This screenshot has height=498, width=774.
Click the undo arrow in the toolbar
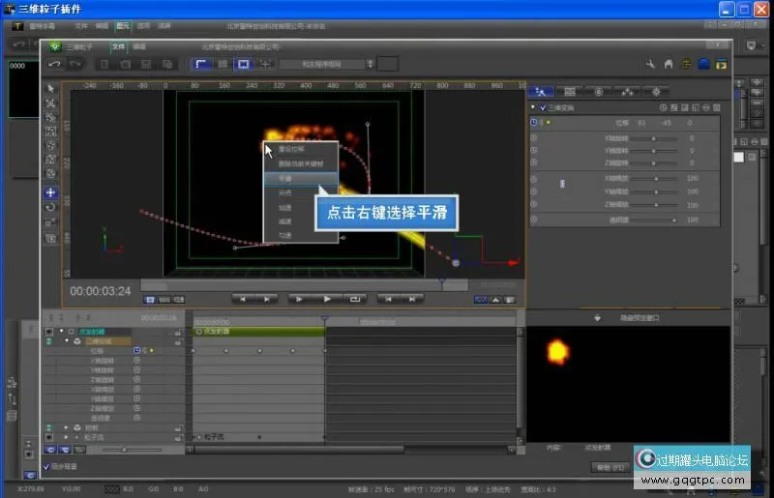(55, 64)
